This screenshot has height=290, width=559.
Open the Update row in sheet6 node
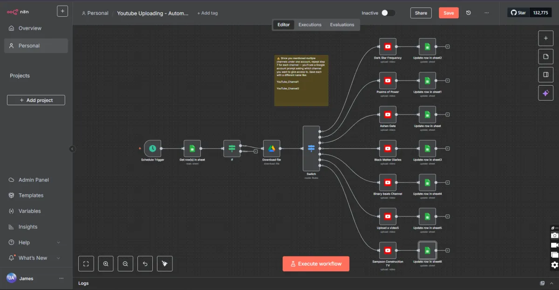pyautogui.click(x=427, y=250)
